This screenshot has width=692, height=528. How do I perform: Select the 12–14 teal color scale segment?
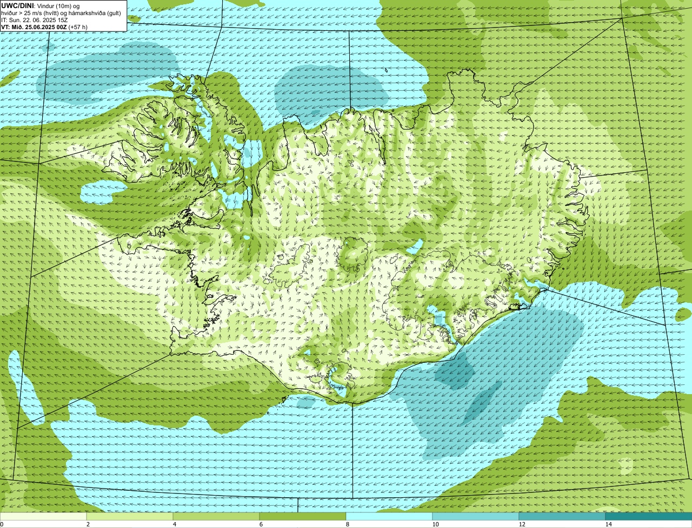tap(562, 516)
